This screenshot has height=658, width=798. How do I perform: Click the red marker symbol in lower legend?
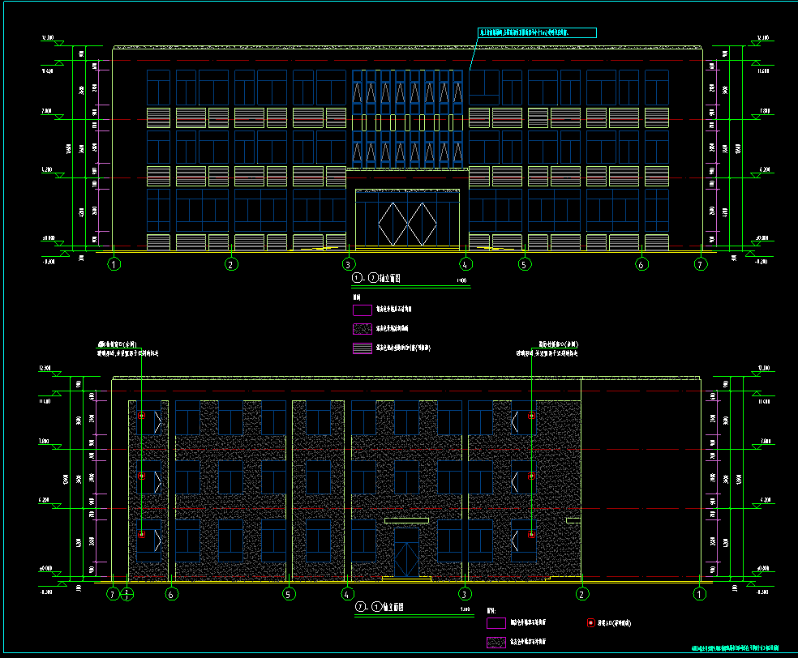point(590,623)
